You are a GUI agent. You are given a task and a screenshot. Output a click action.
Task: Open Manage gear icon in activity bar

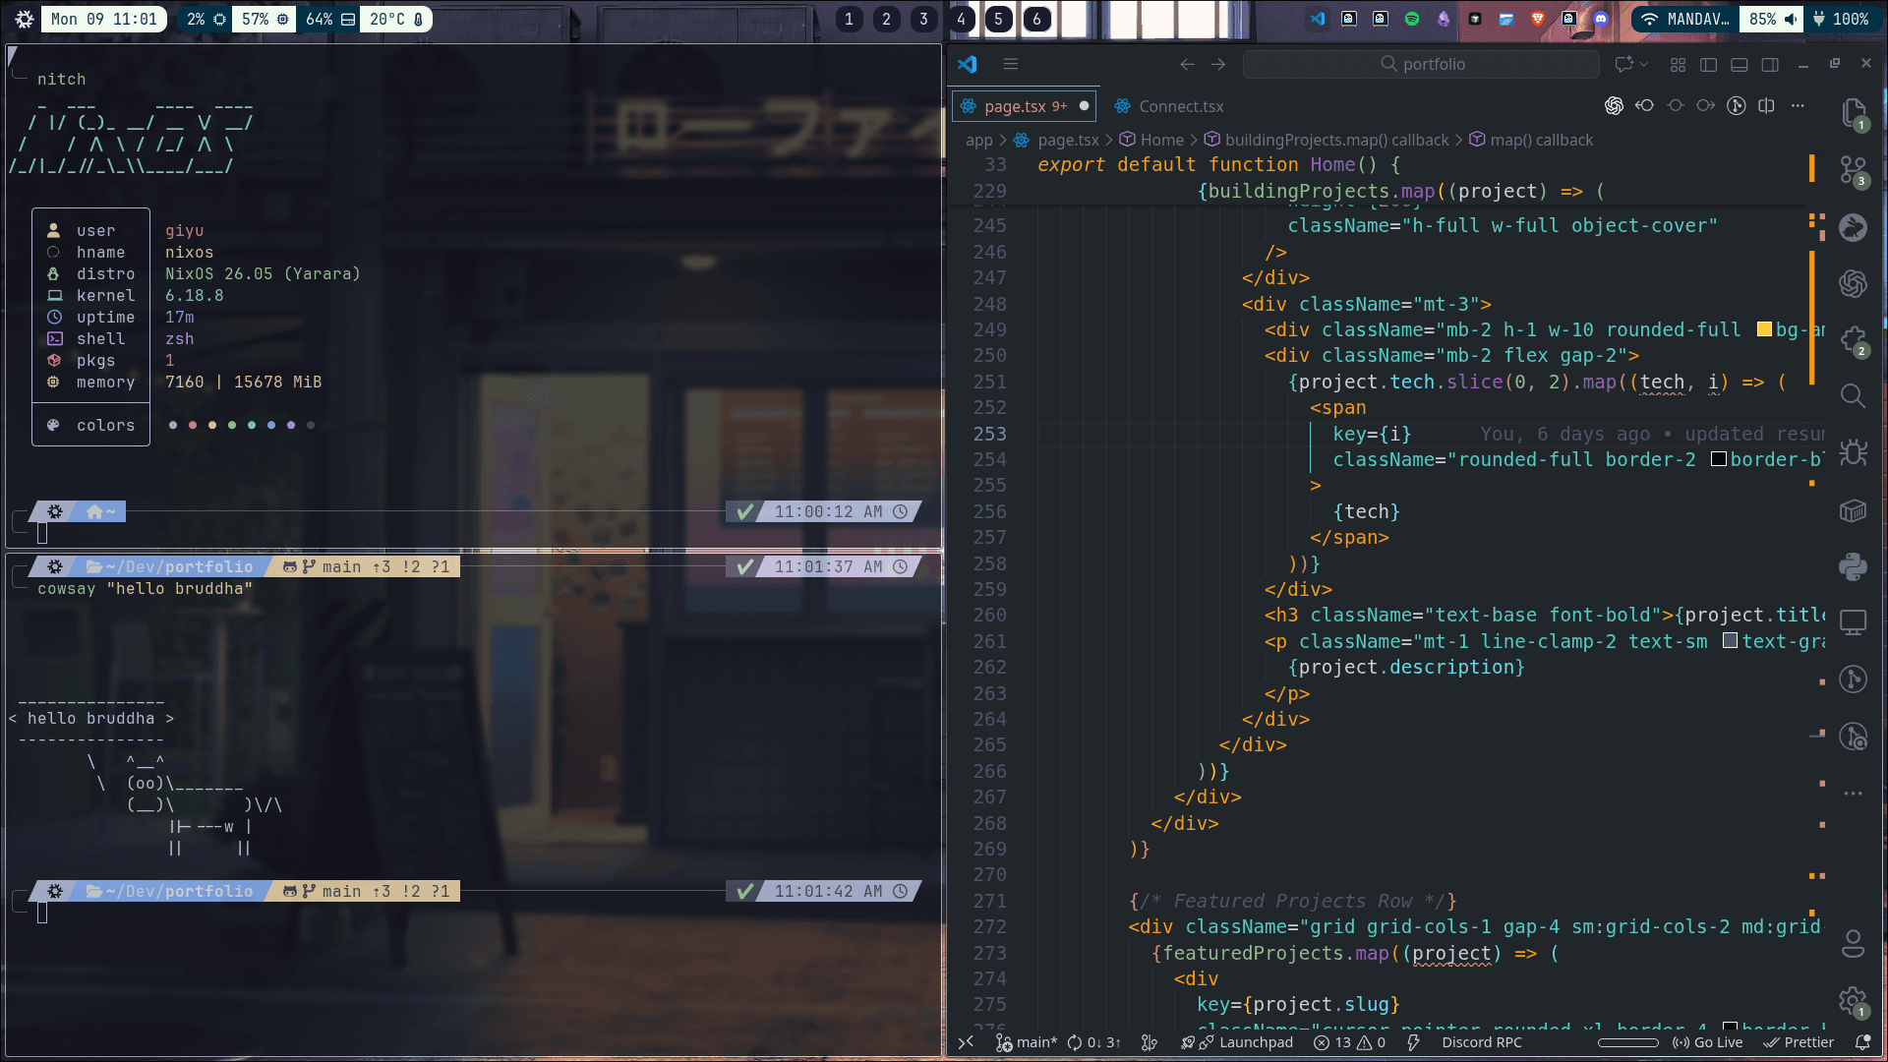[x=1853, y=1000]
